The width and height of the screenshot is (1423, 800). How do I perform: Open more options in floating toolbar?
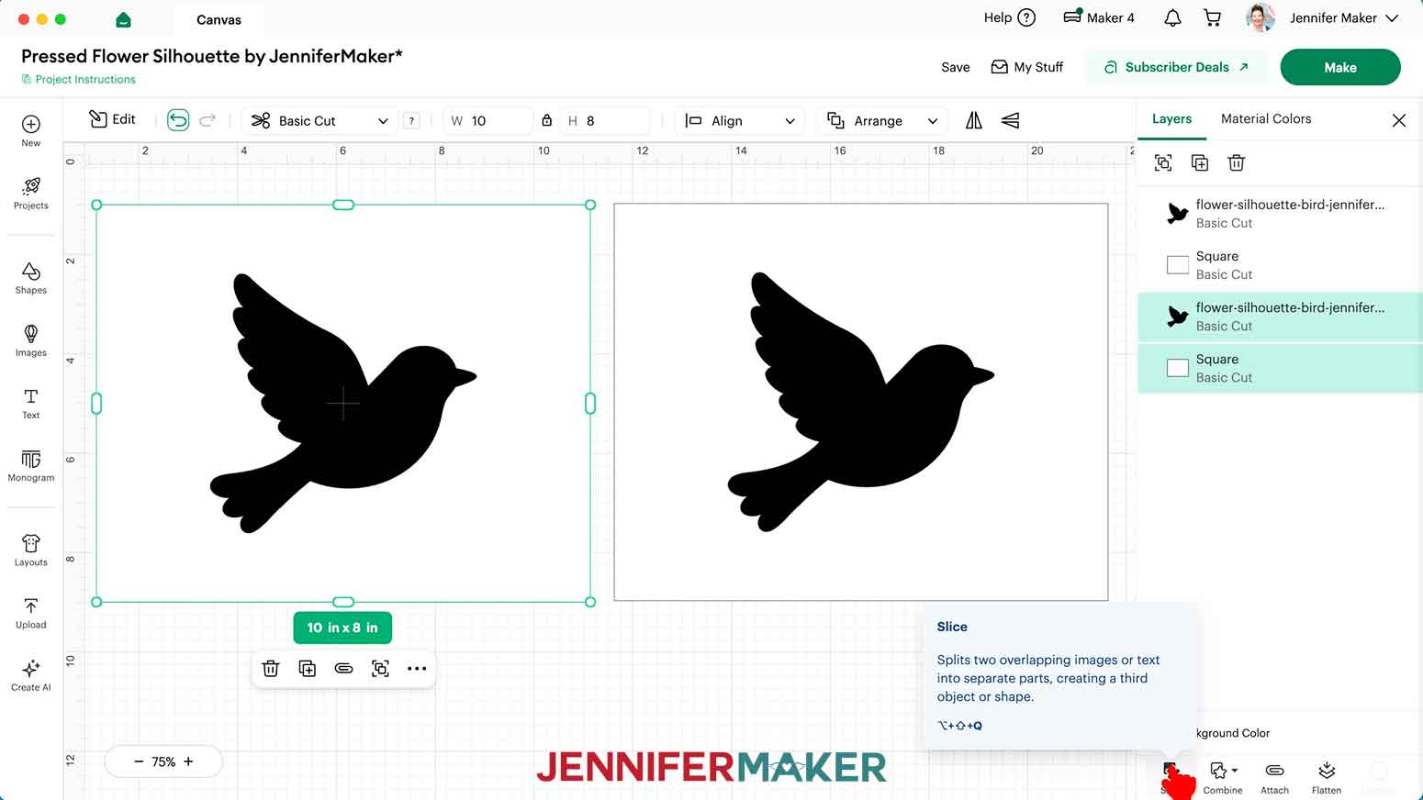click(x=417, y=669)
